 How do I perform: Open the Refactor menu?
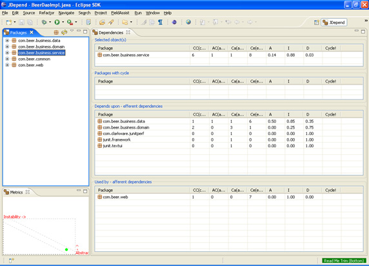tap(46, 13)
